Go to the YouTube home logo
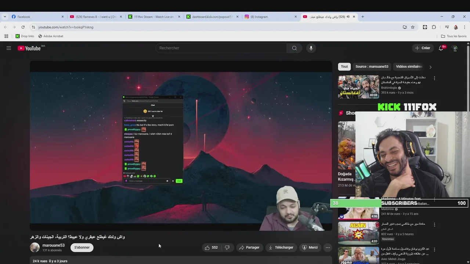This screenshot has height=264, width=470. (29, 48)
